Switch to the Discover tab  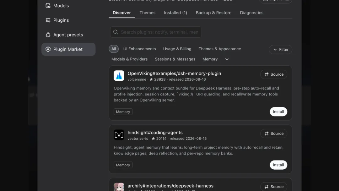click(x=122, y=13)
